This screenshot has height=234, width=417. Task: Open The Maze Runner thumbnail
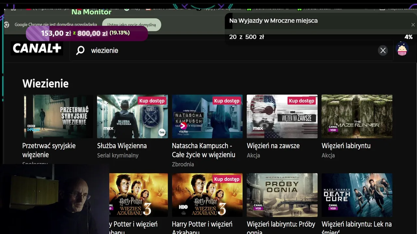357,116
